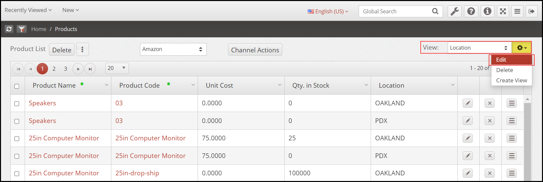543x182 pixels.
Task: Click the Products breadcrumb text
Action: [x=66, y=29]
